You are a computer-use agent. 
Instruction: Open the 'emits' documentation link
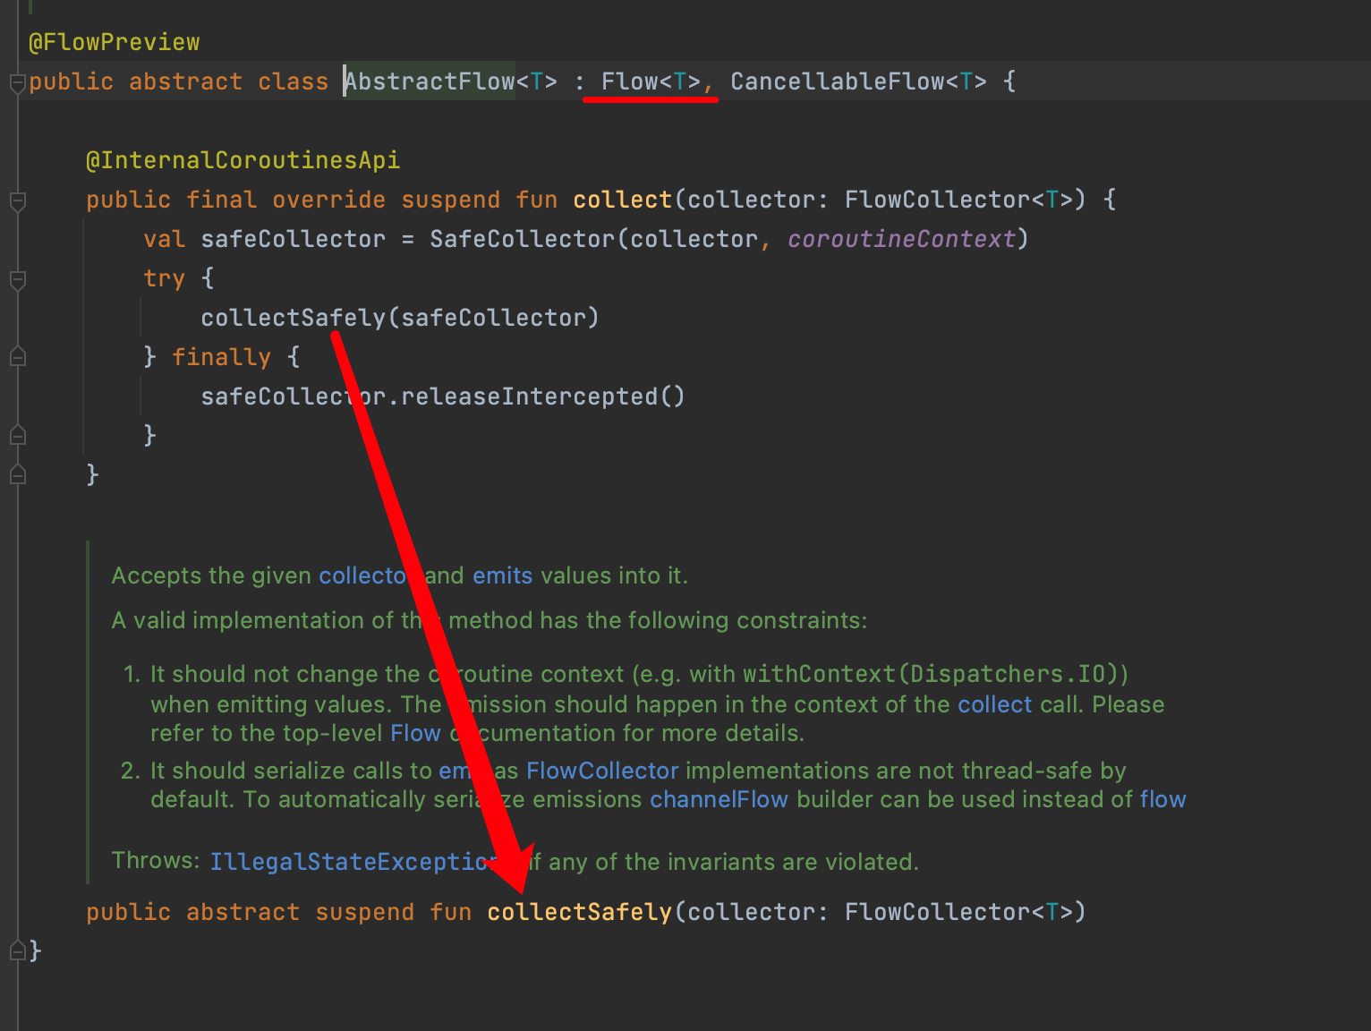[502, 575]
